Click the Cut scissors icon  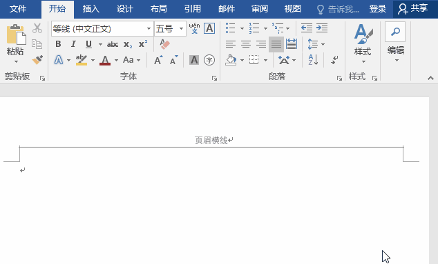pos(37,28)
